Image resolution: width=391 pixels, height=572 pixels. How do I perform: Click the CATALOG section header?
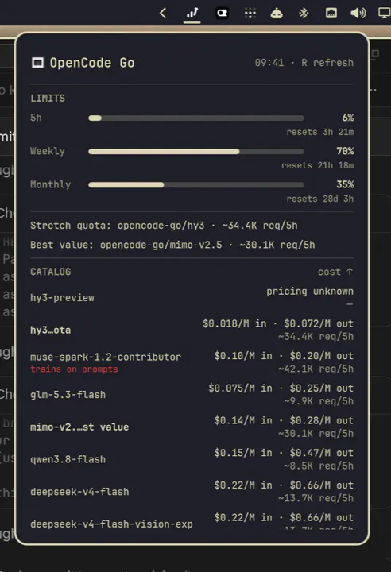point(51,272)
